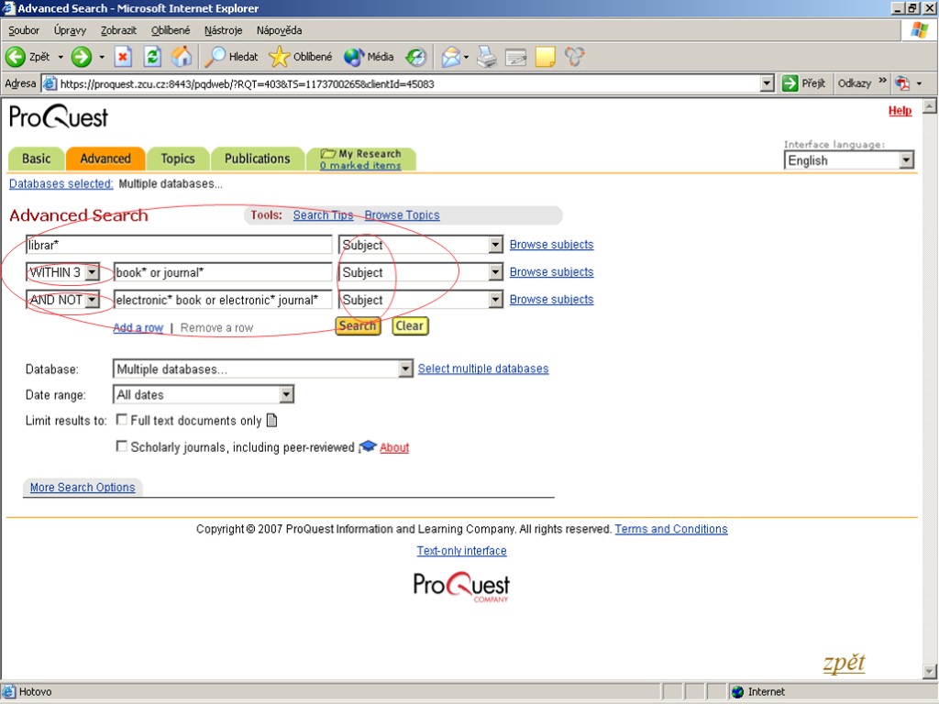Click the Add a row link
The image size is (939, 704).
click(138, 327)
